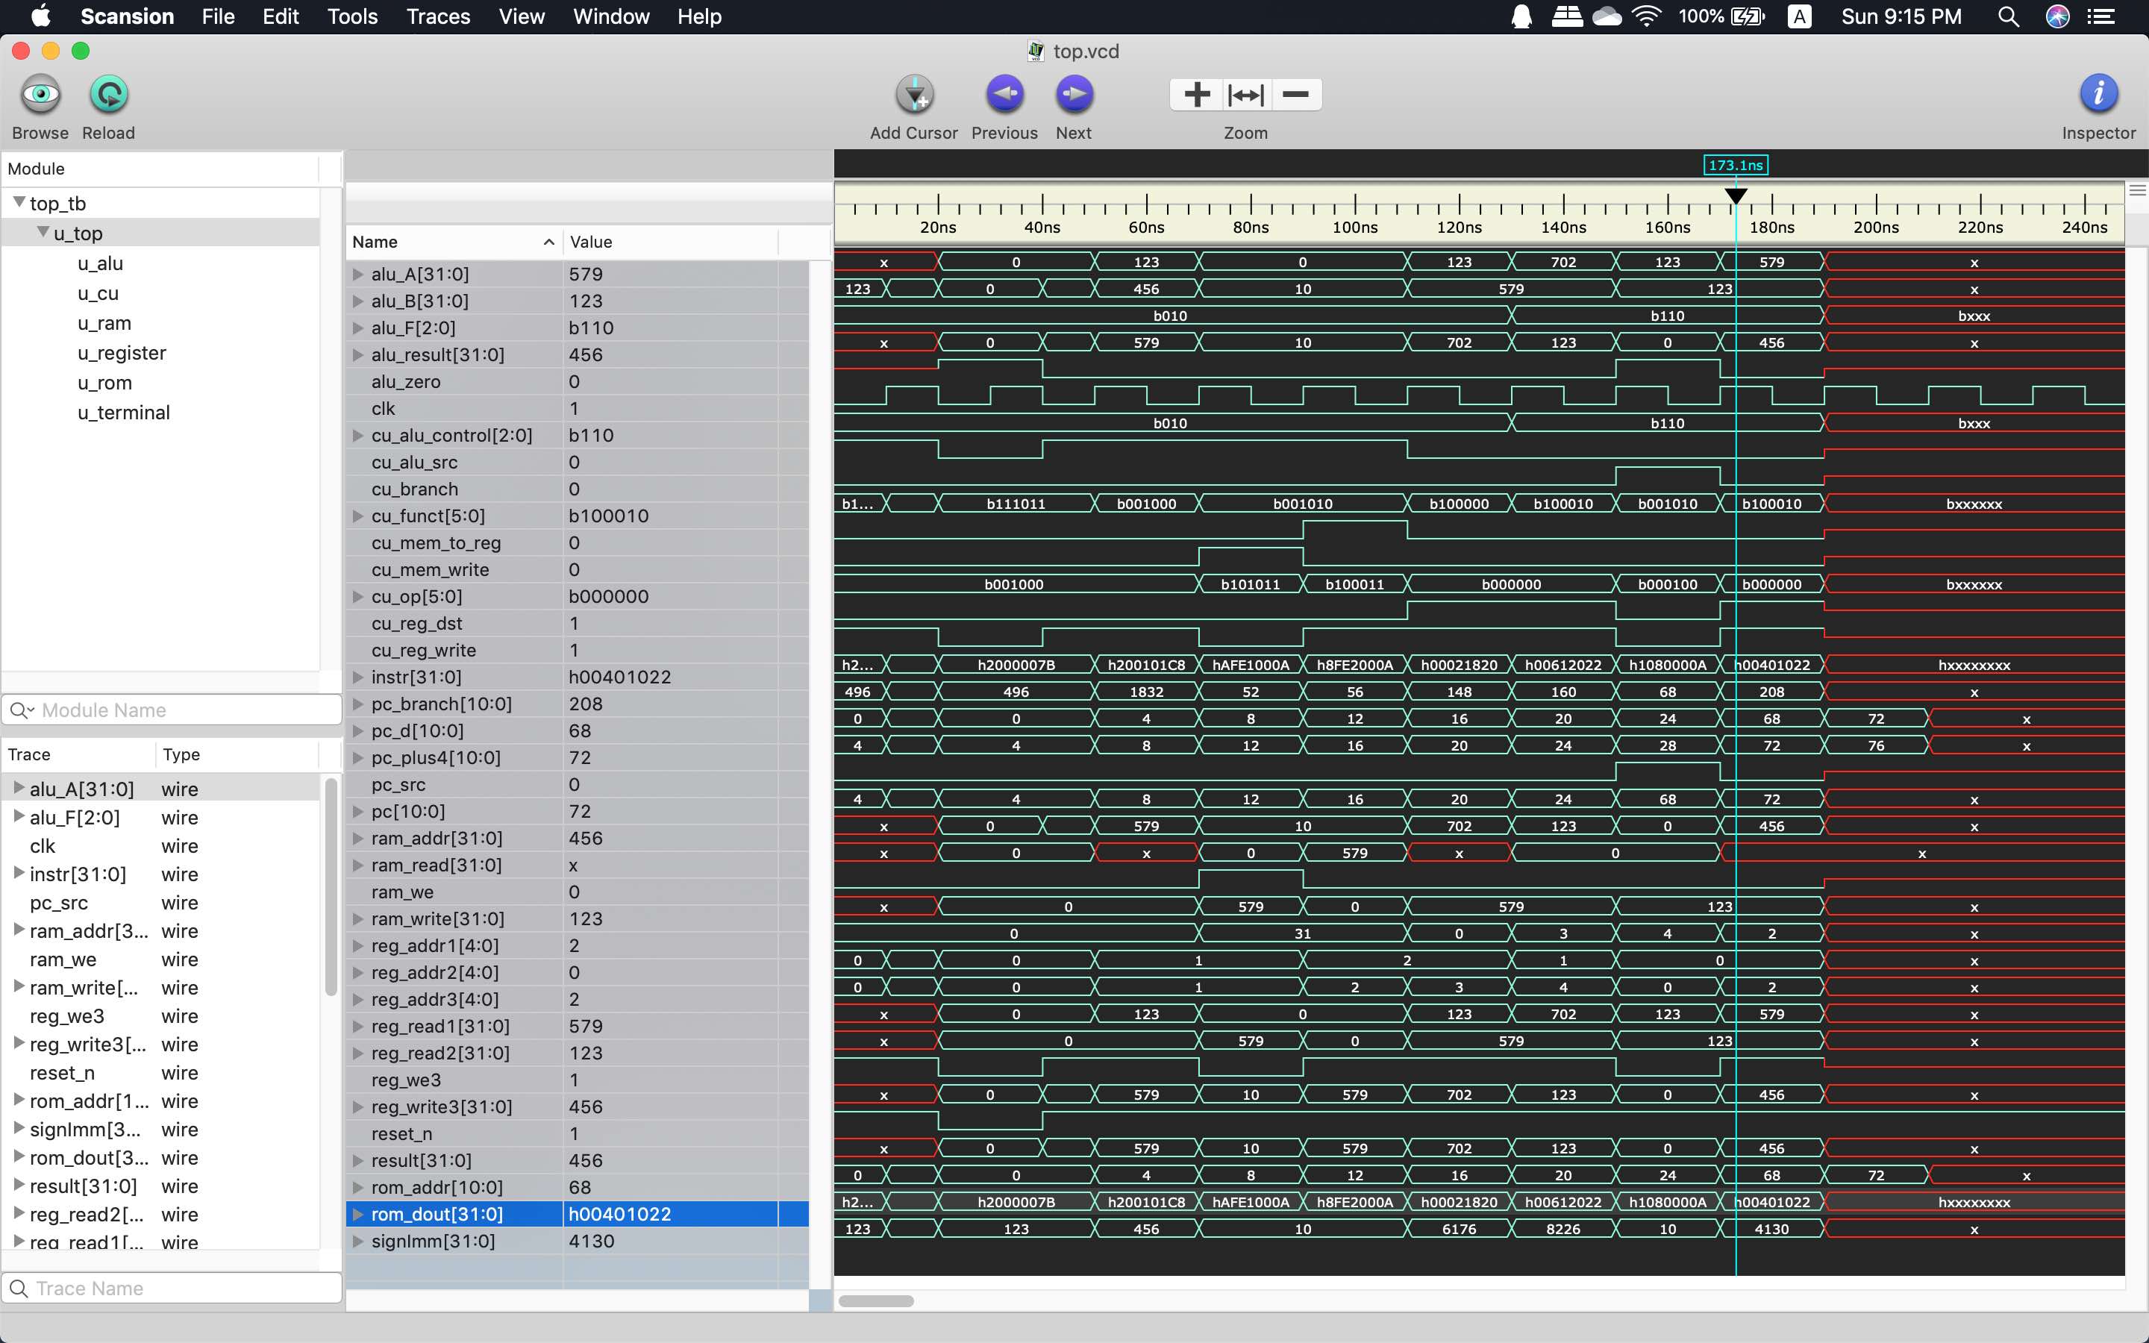This screenshot has height=1343, width=2149.
Task: Expand alu_A[31:0] in the Name list
Action: tap(358, 275)
